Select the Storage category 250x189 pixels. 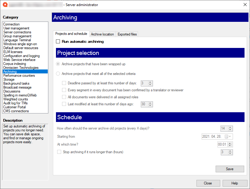(x=9, y=79)
